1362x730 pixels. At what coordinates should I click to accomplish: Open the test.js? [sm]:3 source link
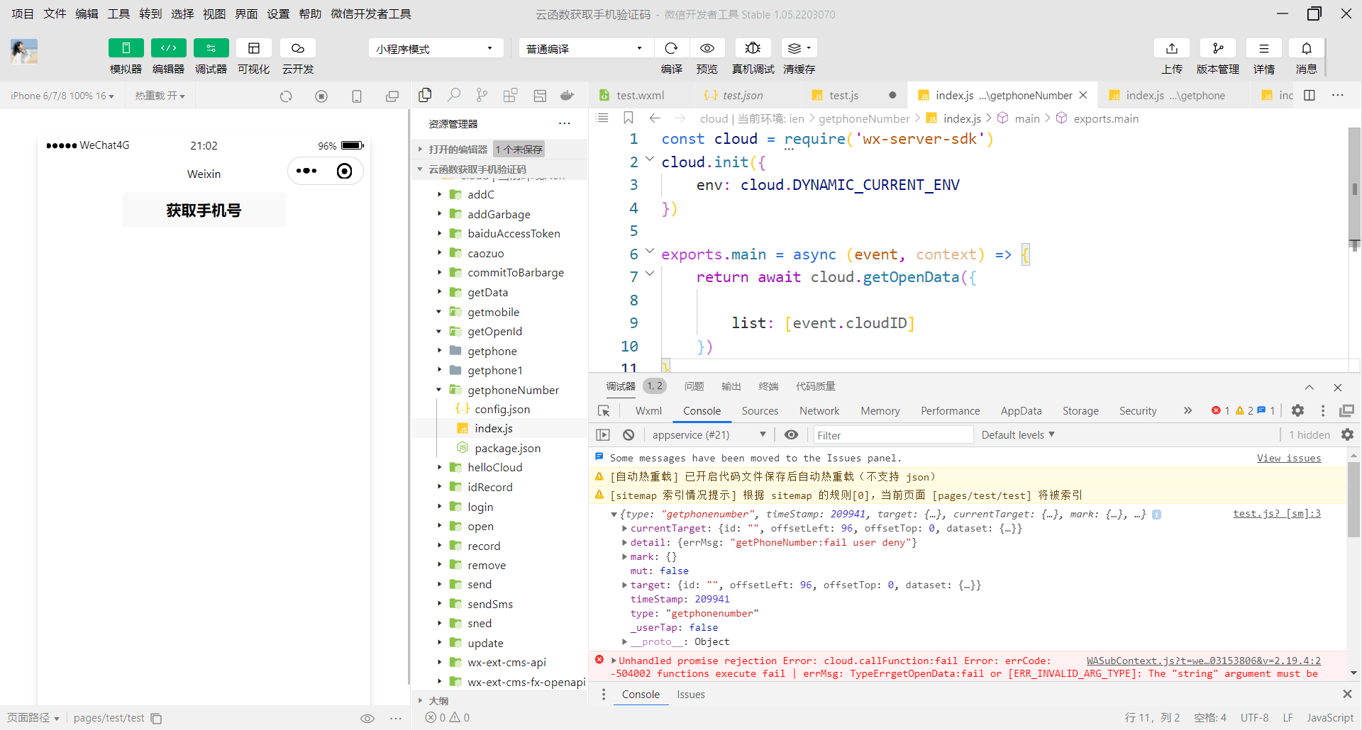point(1277,513)
